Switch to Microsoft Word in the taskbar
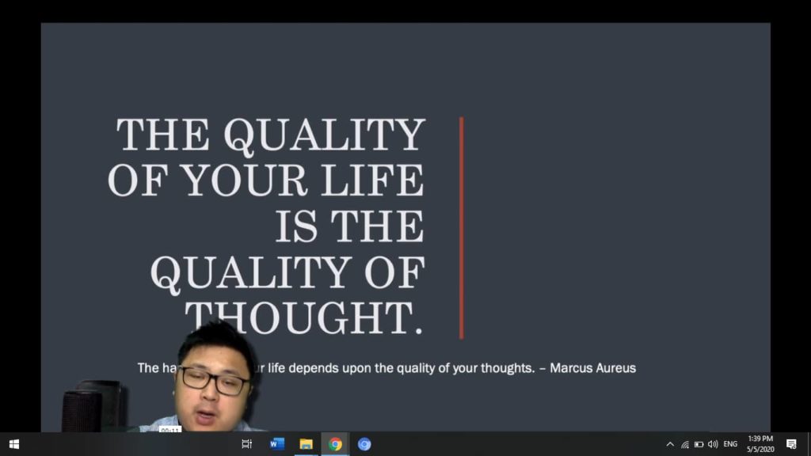The height and width of the screenshot is (456, 811). pyautogui.click(x=276, y=444)
